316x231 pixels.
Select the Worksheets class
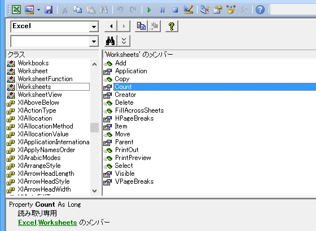coord(34,87)
